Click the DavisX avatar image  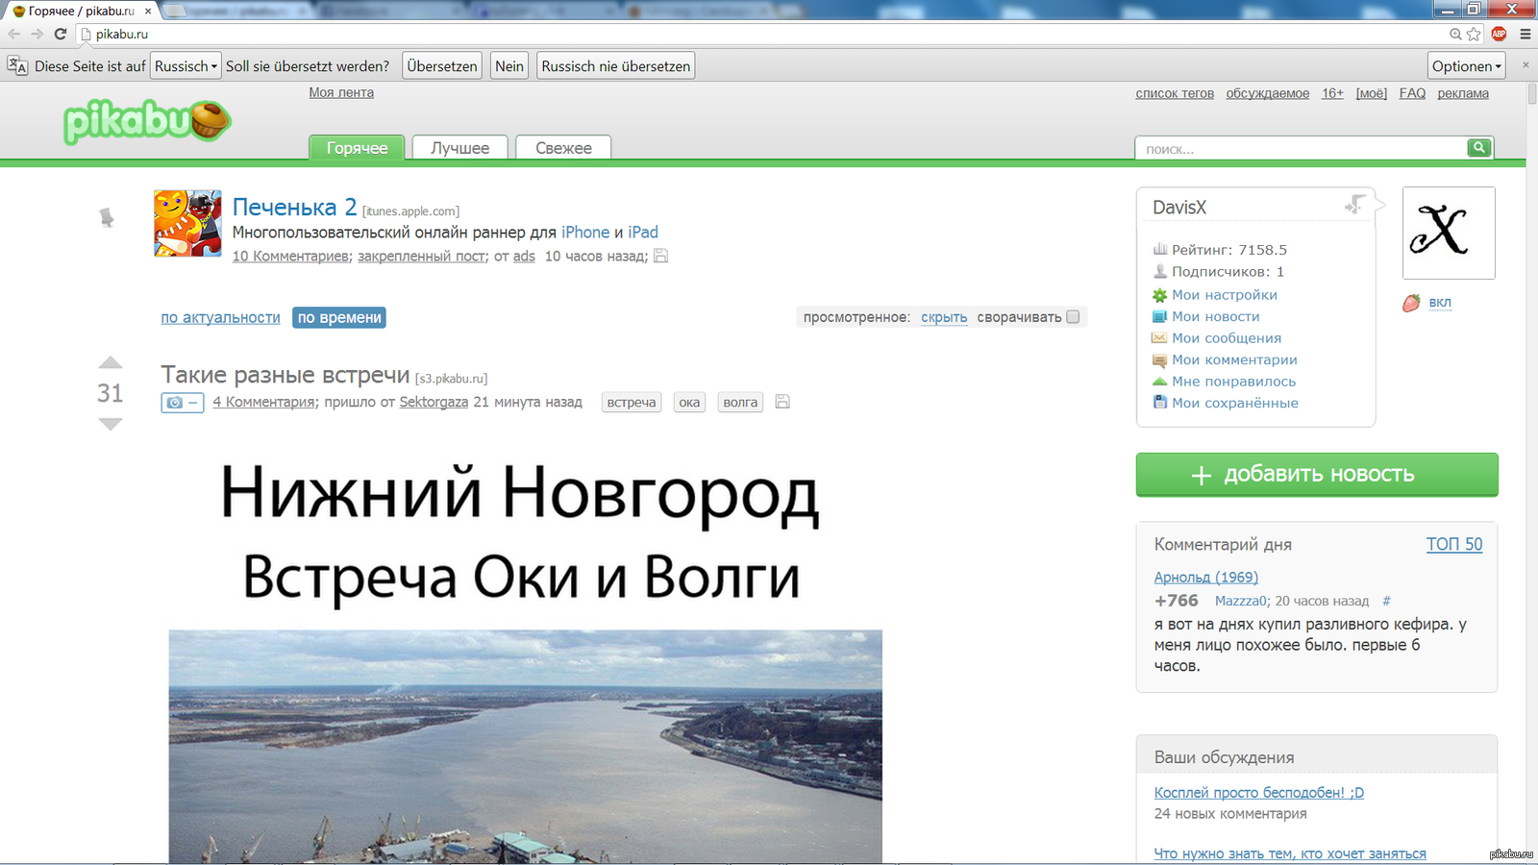(x=1448, y=233)
